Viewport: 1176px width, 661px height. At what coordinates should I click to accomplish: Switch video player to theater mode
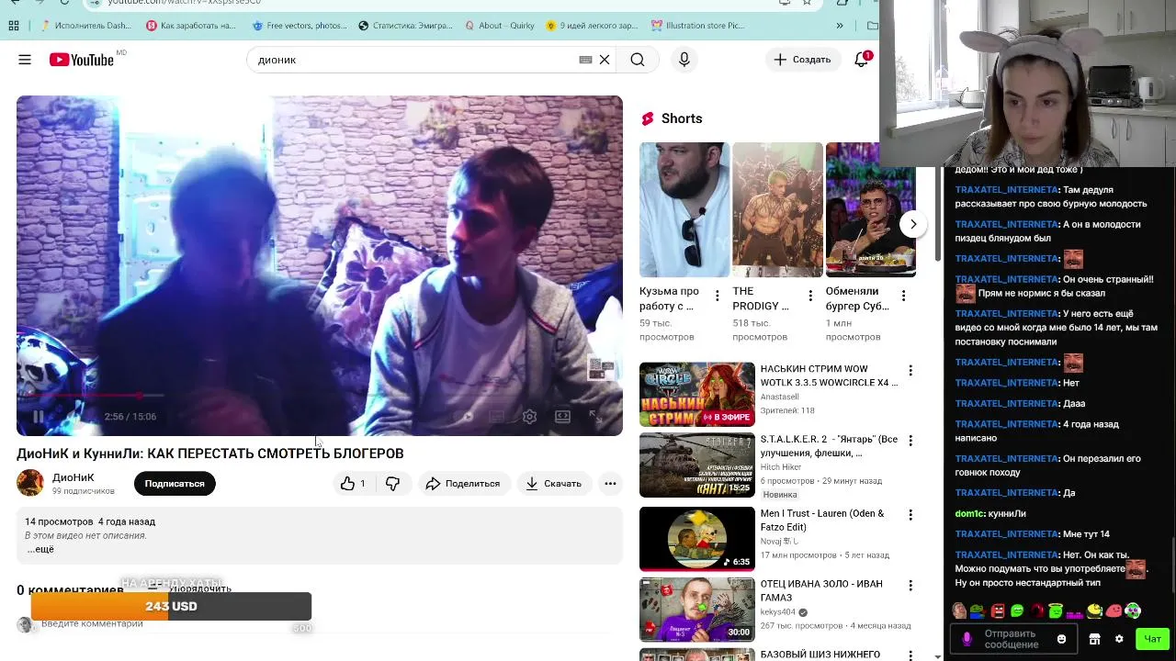563,417
